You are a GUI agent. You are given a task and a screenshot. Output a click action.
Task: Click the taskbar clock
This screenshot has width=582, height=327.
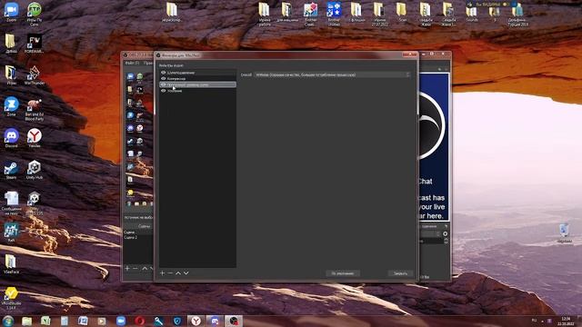[566, 321]
